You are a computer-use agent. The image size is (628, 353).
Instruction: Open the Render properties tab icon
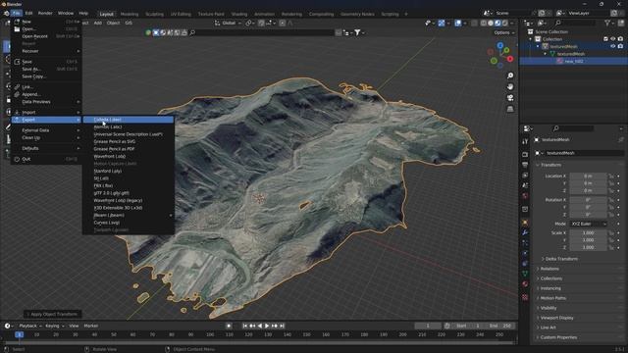tap(525, 155)
